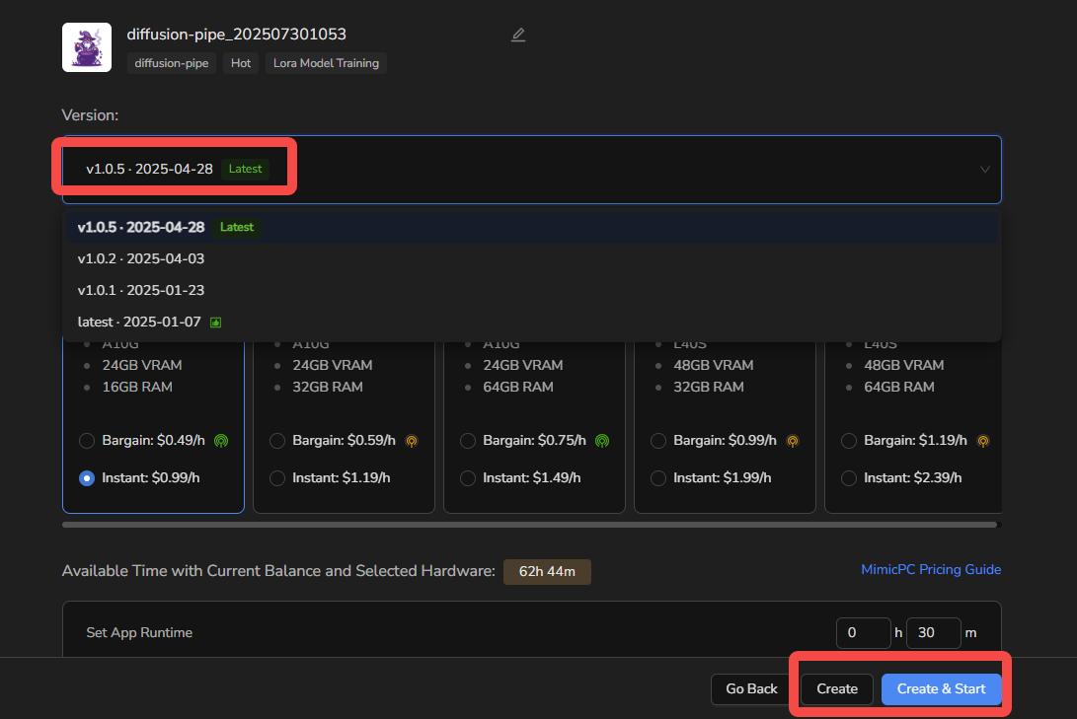The width and height of the screenshot is (1077, 719).
Task: Click orange availability icon beside Bargain $1.19/h
Action: click(x=983, y=441)
